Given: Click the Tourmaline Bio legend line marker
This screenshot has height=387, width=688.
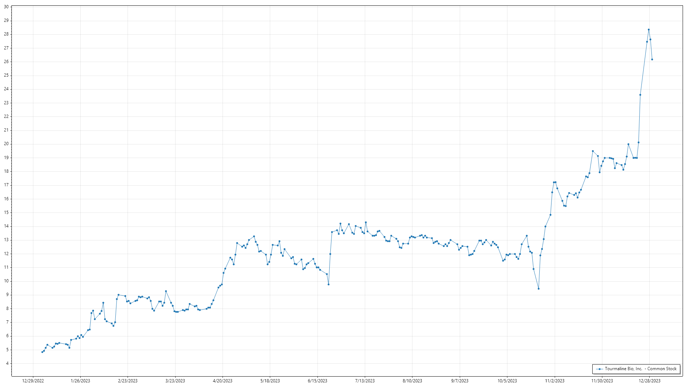Looking at the screenshot, I should pyautogui.click(x=599, y=369).
